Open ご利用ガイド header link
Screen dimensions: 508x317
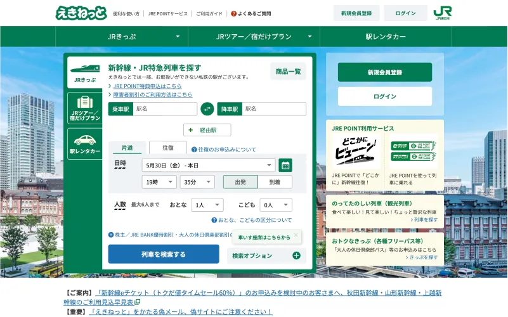click(x=209, y=13)
